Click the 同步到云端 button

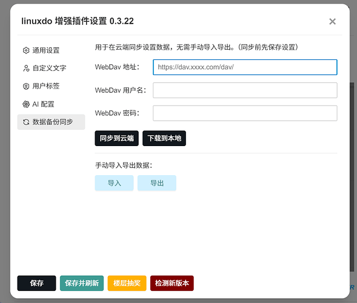(117, 138)
